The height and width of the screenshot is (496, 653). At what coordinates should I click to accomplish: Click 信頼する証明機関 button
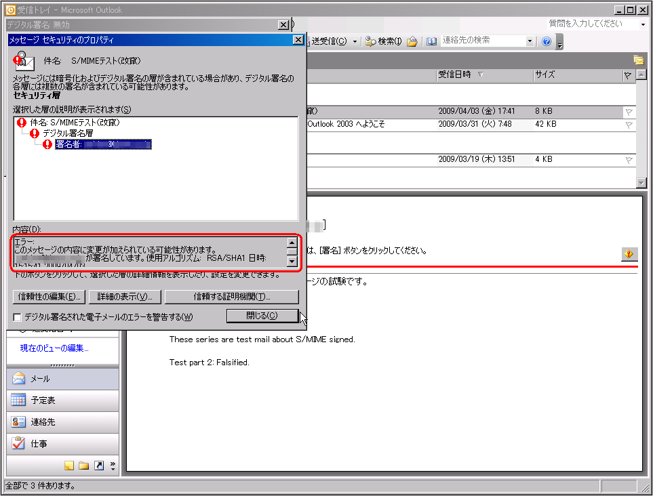pos(232,297)
